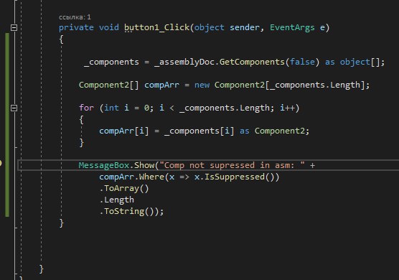Click the "Comp not supressed in asm: " string
Image resolution: width=399 pixels, height=280 pixels.
(232, 165)
